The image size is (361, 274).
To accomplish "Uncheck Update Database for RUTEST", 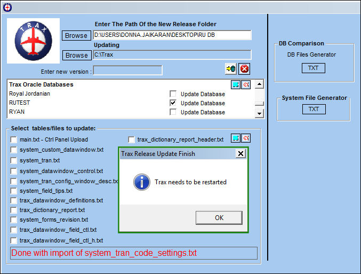I will click(173, 103).
